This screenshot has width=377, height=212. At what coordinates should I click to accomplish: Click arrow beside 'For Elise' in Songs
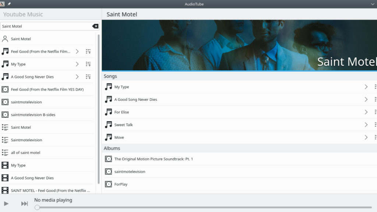366,112
